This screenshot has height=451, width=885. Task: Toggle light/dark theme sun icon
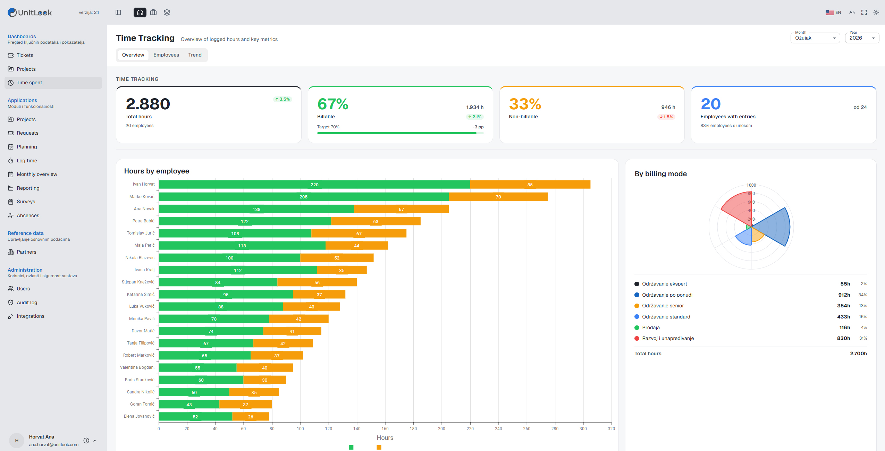[x=876, y=12]
